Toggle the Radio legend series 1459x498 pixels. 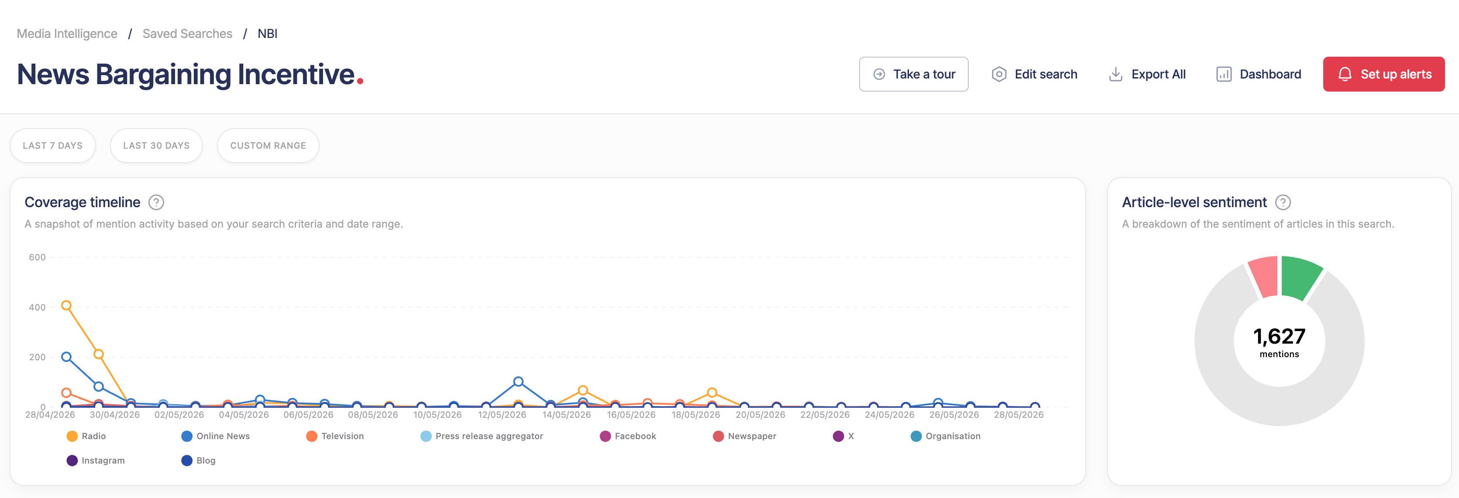pyautogui.click(x=86, y=436)
